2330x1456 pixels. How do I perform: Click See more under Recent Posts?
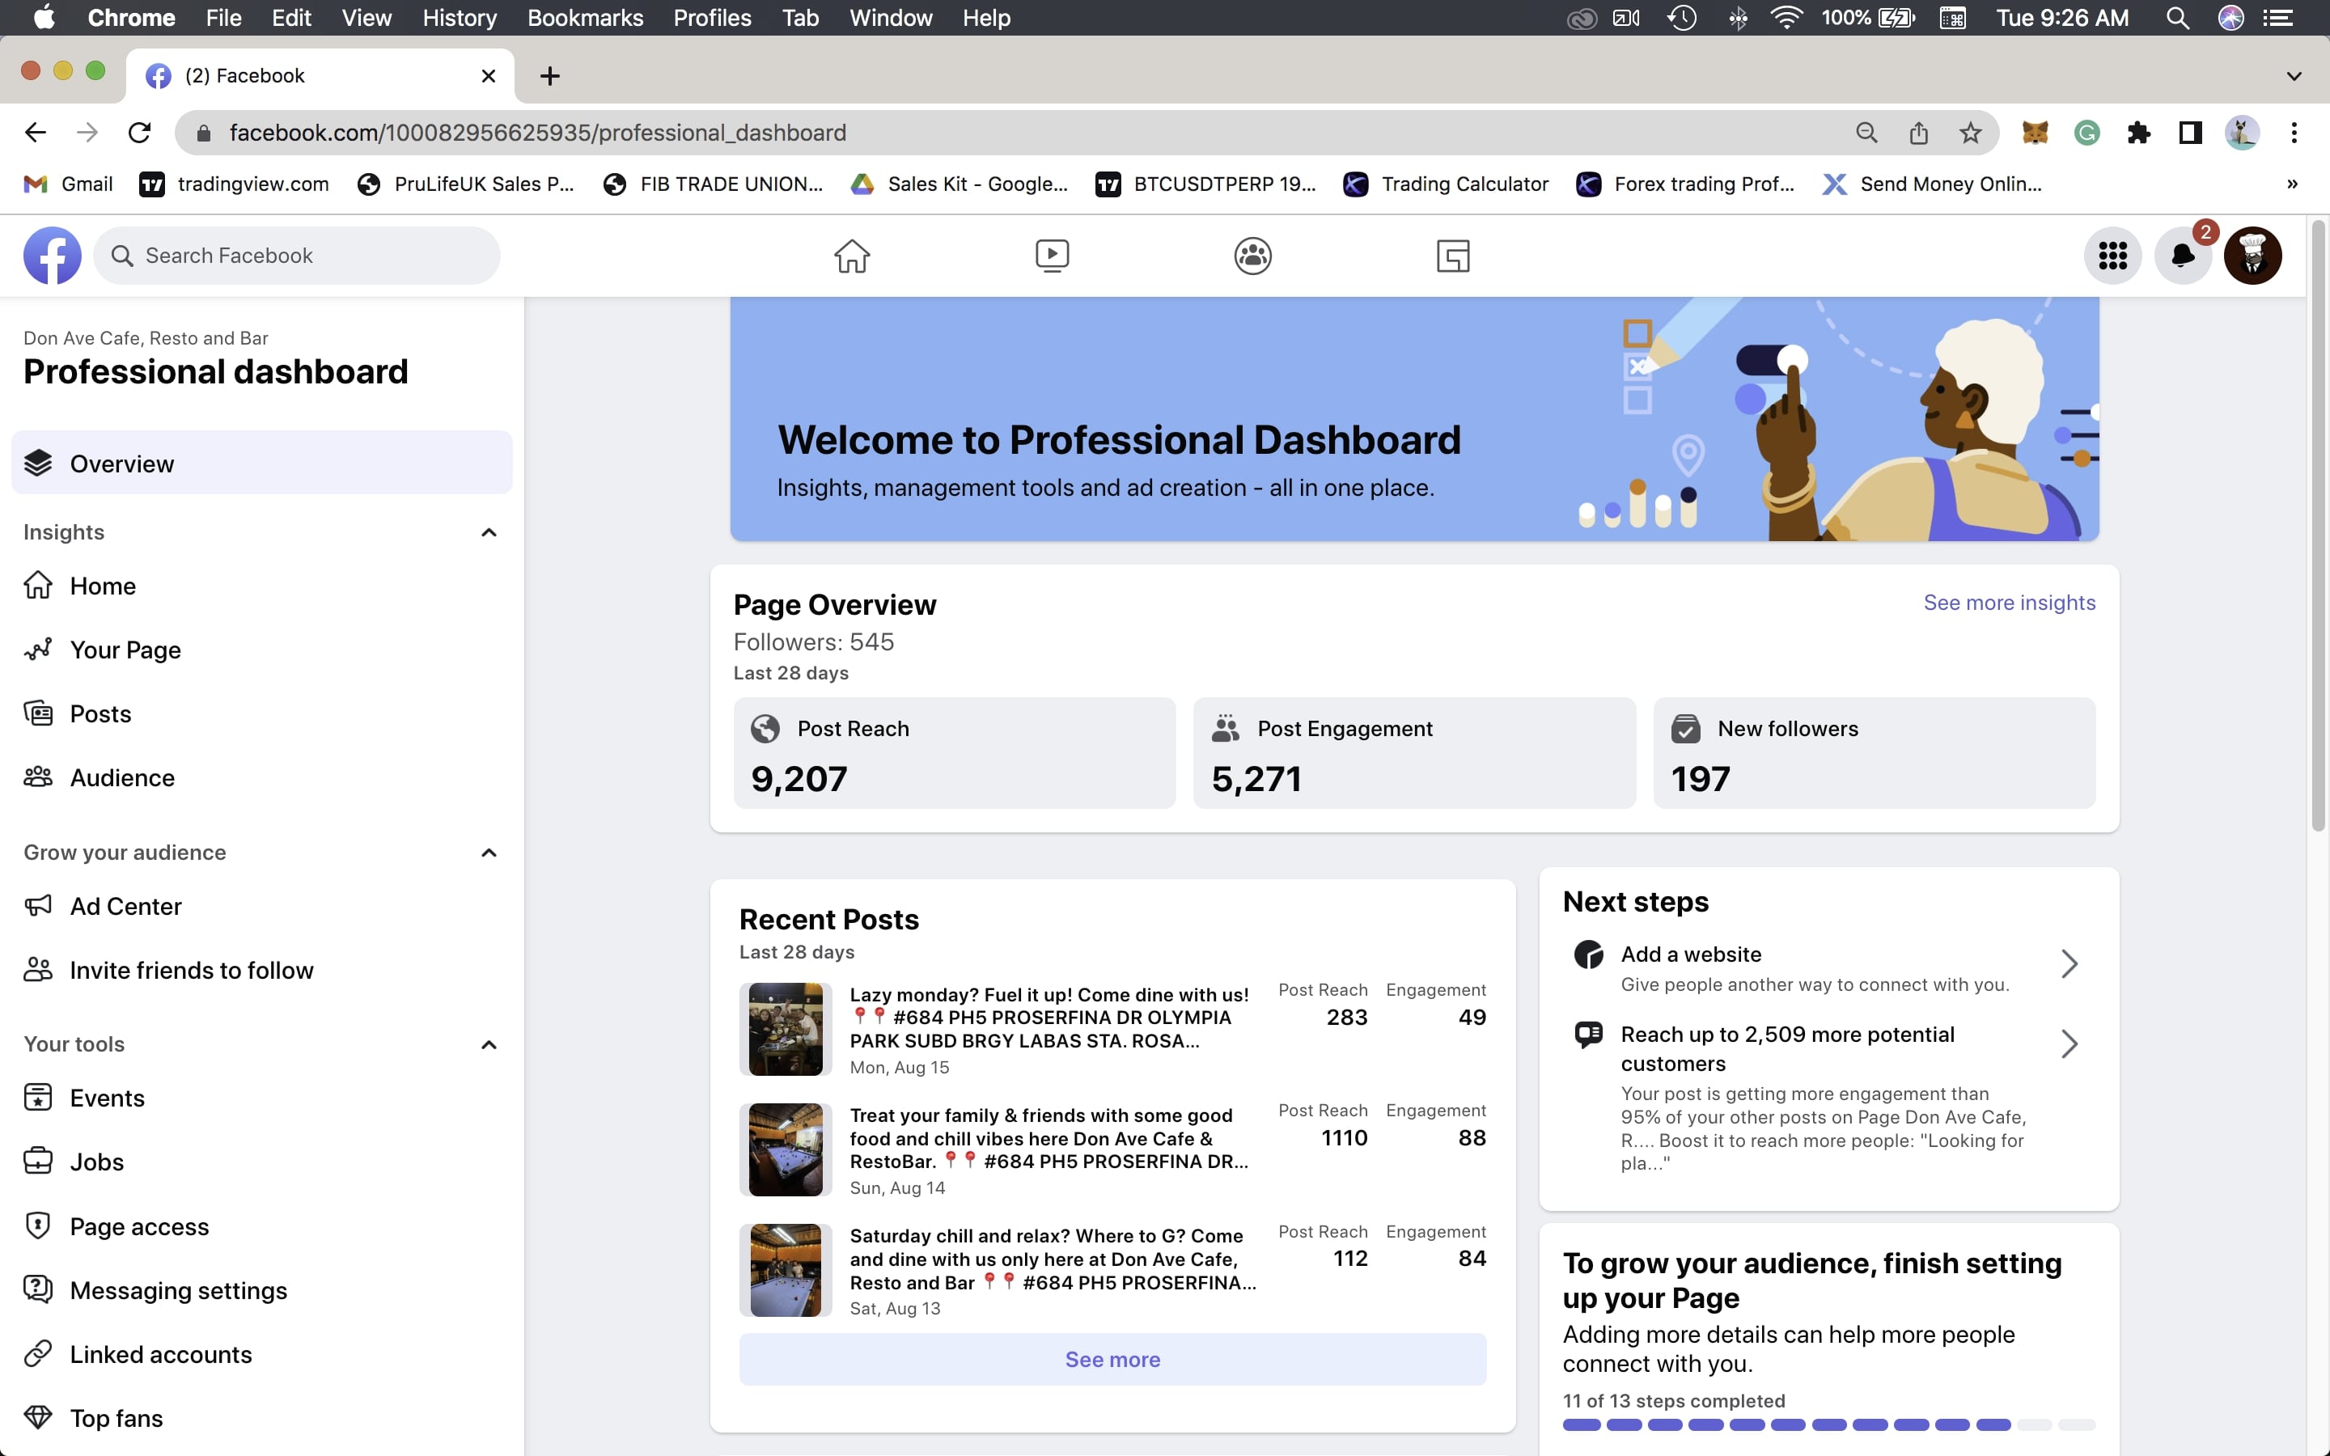click(x=1112, y=1359)
